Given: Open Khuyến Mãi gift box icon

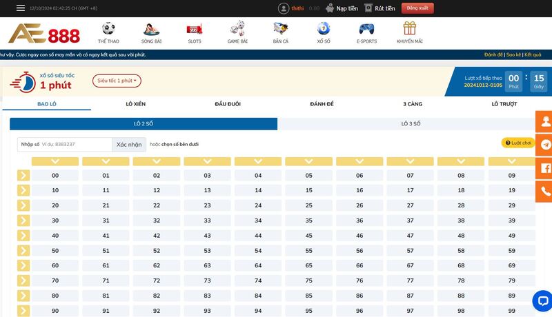Looking at the screenshot, I should [410, 28].
